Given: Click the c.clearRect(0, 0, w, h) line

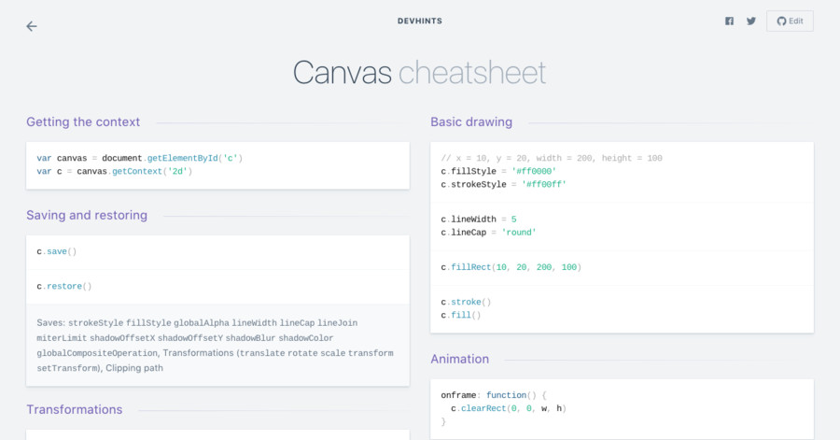Looking at the screenshot, I should (x=509, y=408).
